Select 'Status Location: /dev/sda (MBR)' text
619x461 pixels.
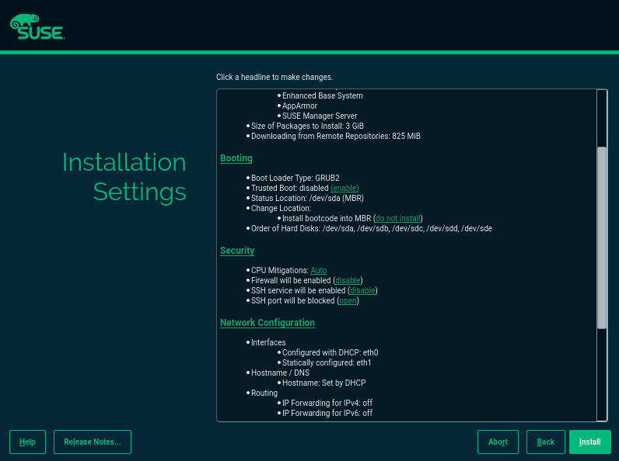pos(307,198)
